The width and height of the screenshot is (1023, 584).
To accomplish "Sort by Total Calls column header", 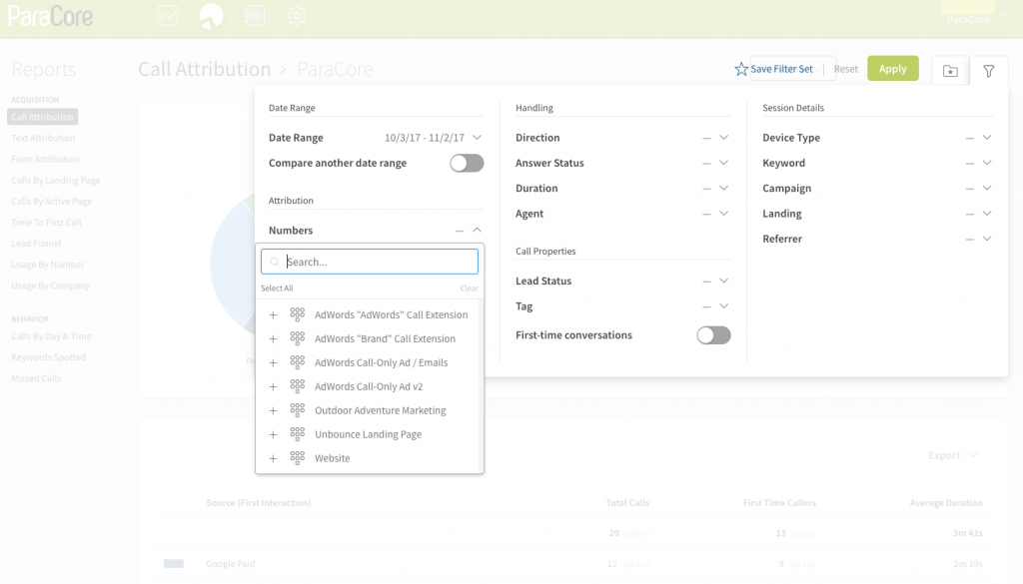I will tap(627, 502).
